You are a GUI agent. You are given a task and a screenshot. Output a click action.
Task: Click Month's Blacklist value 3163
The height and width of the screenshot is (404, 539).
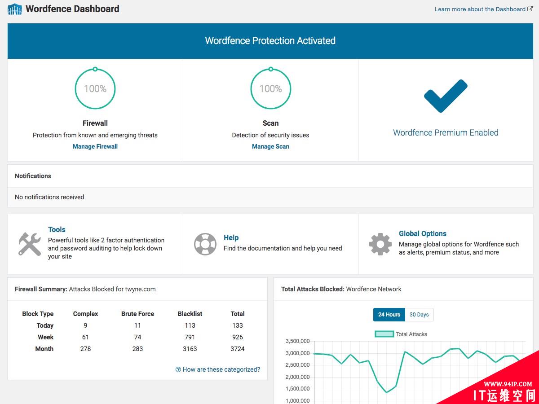click(190, 349)
